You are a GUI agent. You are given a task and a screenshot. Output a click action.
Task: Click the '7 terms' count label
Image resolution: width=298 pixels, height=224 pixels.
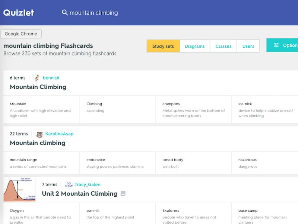(x=50, y=184)
